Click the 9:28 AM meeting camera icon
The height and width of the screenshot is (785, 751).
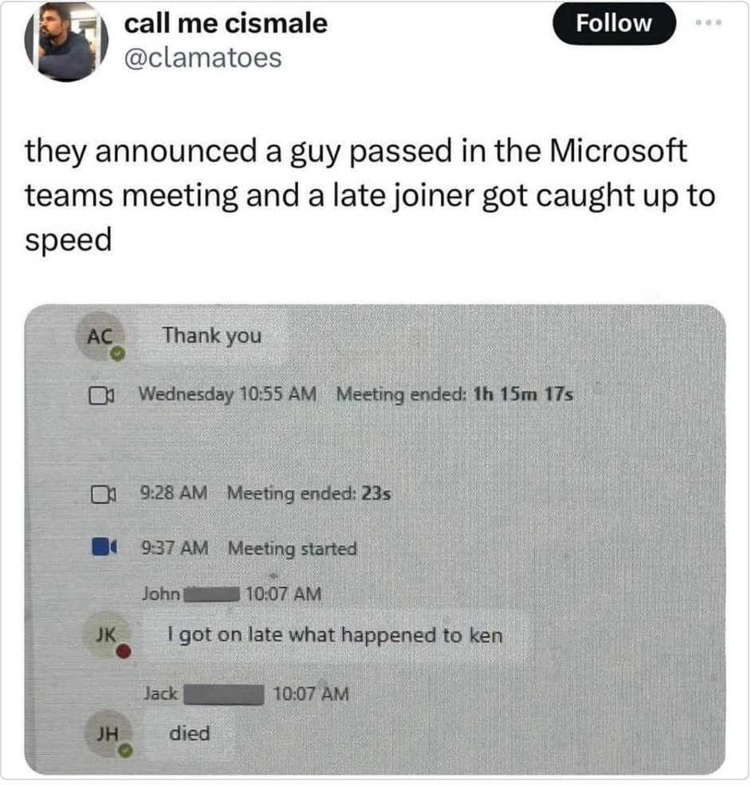(x=98, y=494)
